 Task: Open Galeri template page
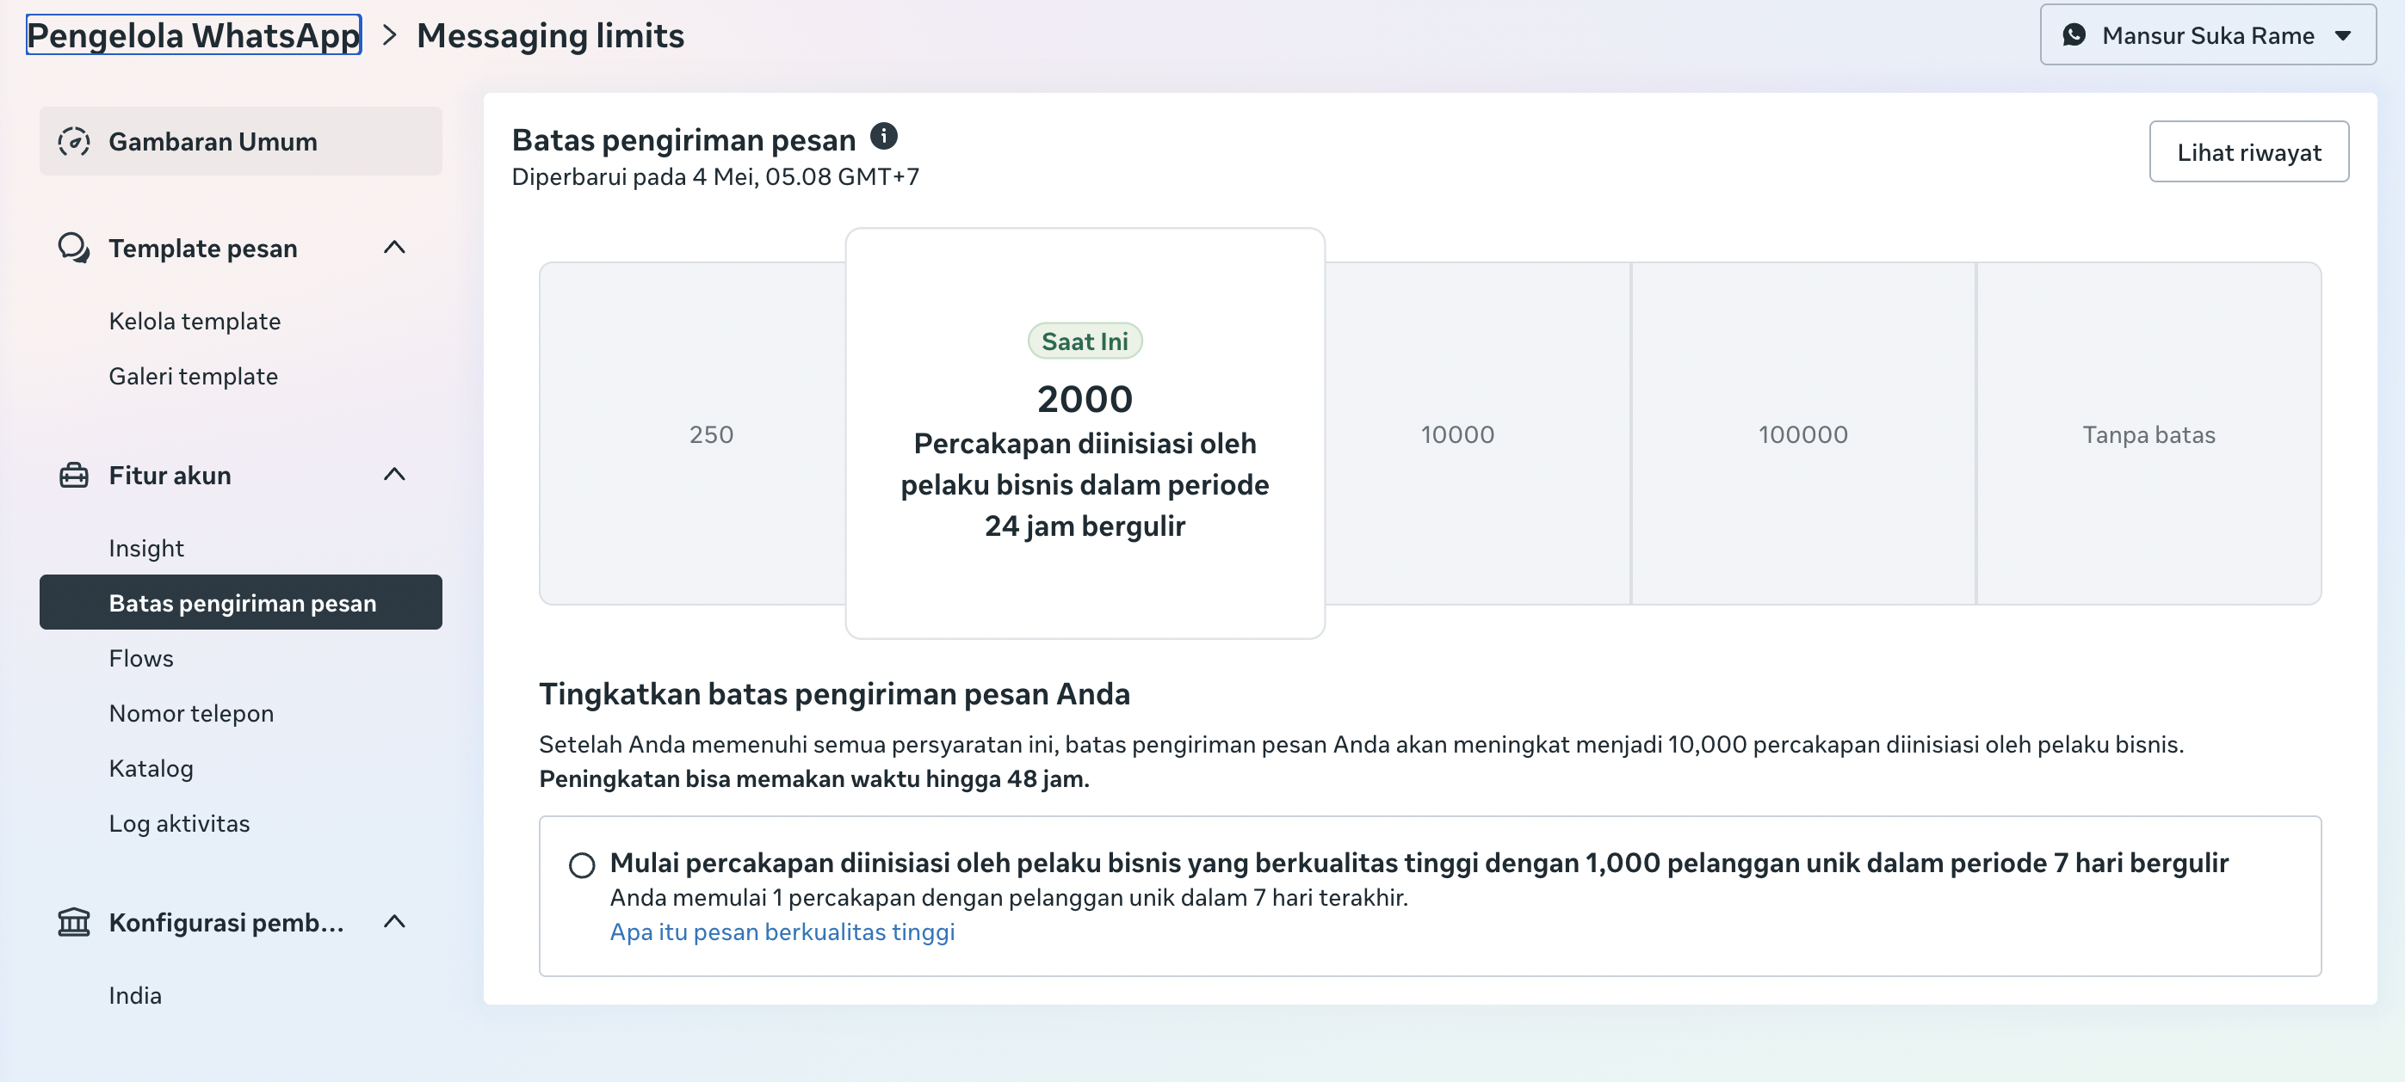pos(194,377)
